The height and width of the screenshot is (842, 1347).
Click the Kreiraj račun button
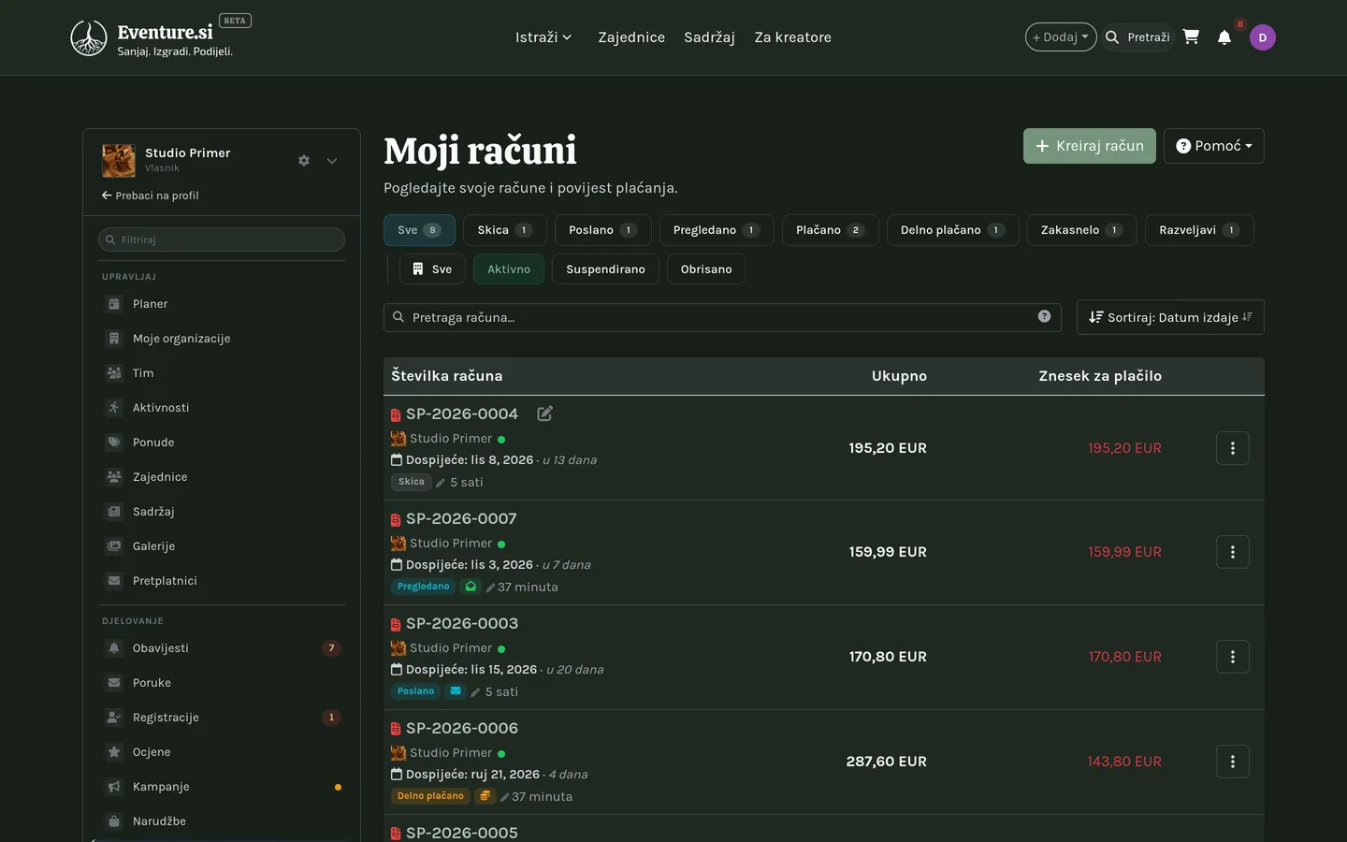(x=1090, y=146)
